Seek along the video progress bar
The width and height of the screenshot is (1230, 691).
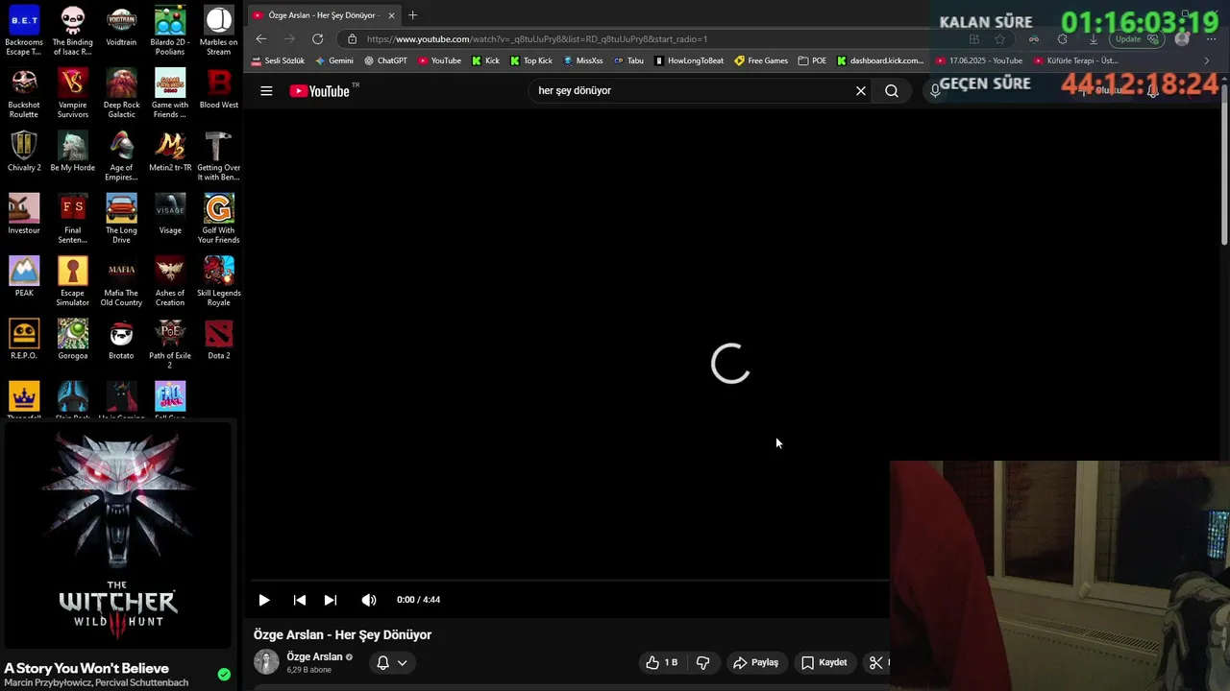(571, 581)
